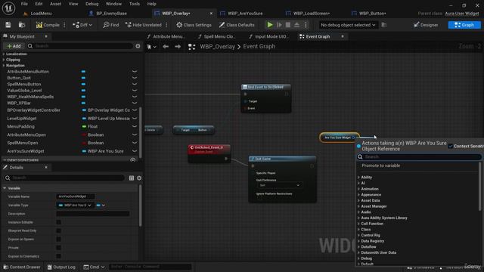Click MenuPadding green float type pill

coord(84,126)
